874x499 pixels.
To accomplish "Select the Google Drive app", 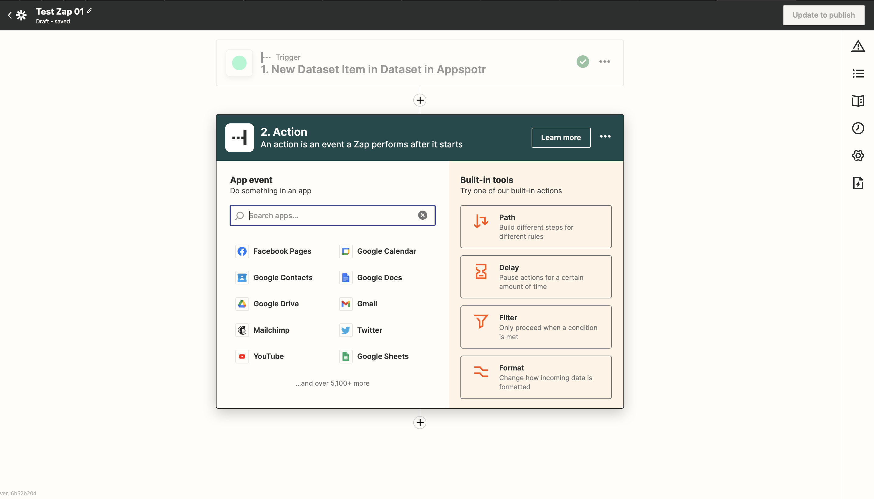I will click(x=267, y=304).
